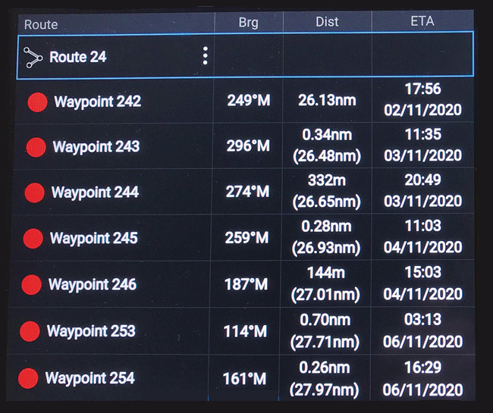The height and width of the screenshot is (413, 493).
Task: Click the 11:35 03/11/2020 ETA cell
Action: pyautogui.click(x=423, y=145)
